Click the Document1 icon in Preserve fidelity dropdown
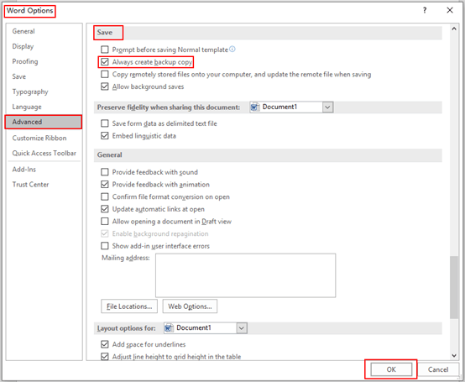Viewport: 465px width, 382px height. [x=254, y=107]
